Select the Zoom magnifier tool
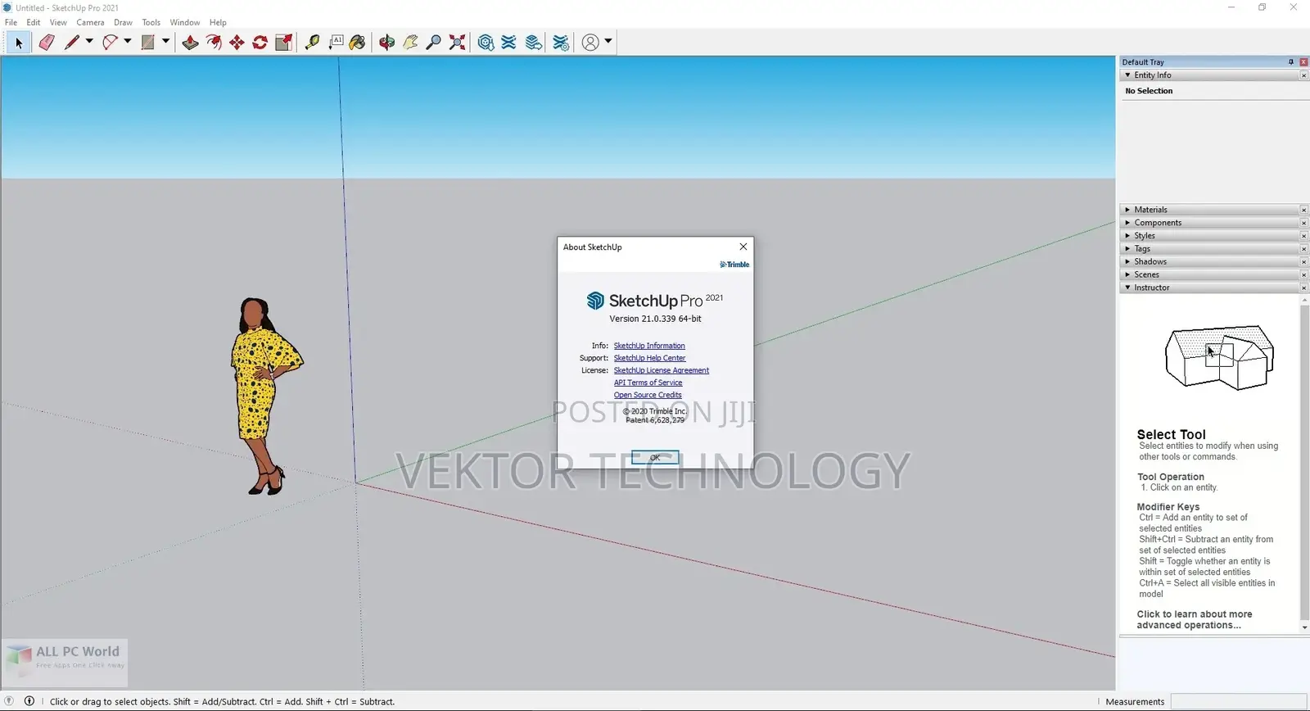This screenshot has width=1310, height=711. (434, 43)
